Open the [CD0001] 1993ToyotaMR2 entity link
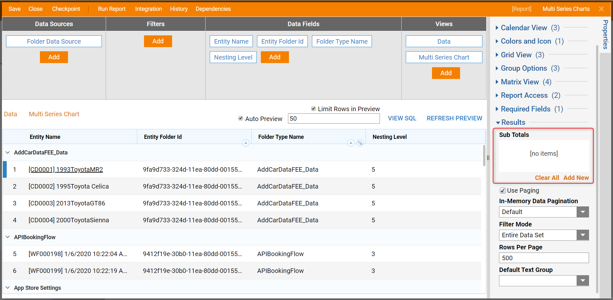Viewport: 613px width, 300px height. (66, 169)
